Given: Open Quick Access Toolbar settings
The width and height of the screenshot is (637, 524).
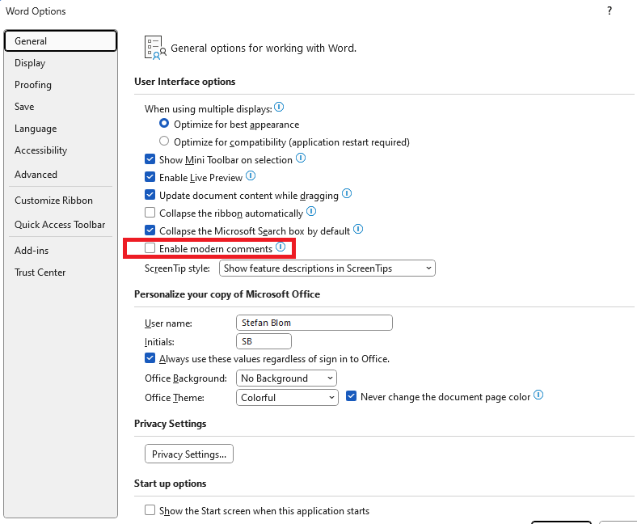Looking at the screenshot, I should pos(61,224).
